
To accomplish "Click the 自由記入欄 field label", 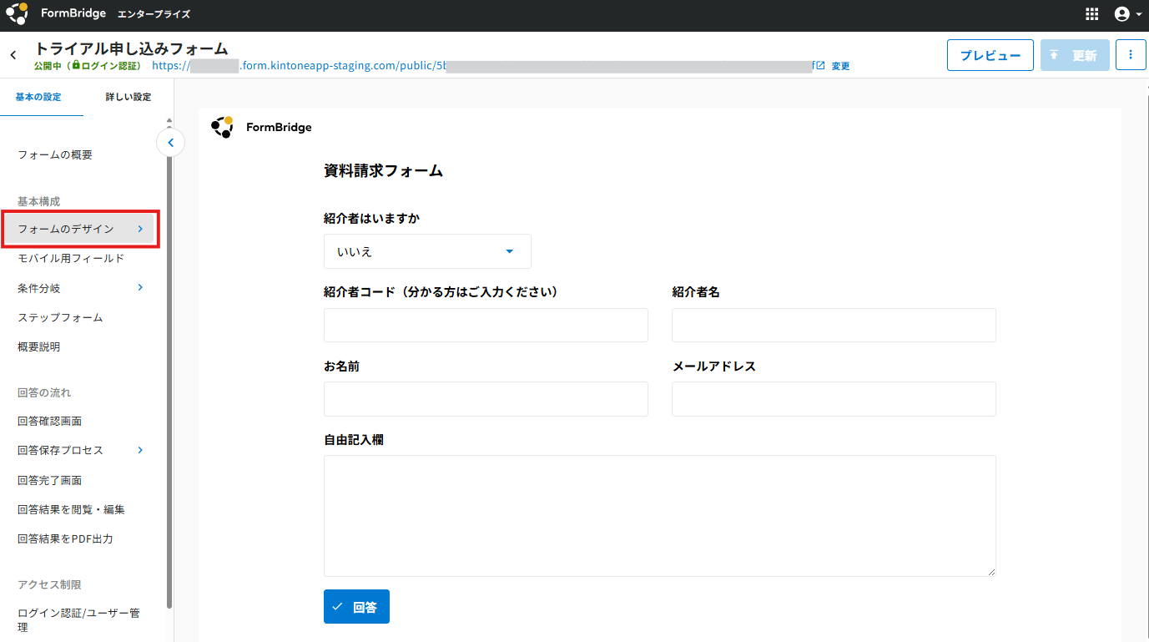I will pyautogui.click(x=354, y=440).
